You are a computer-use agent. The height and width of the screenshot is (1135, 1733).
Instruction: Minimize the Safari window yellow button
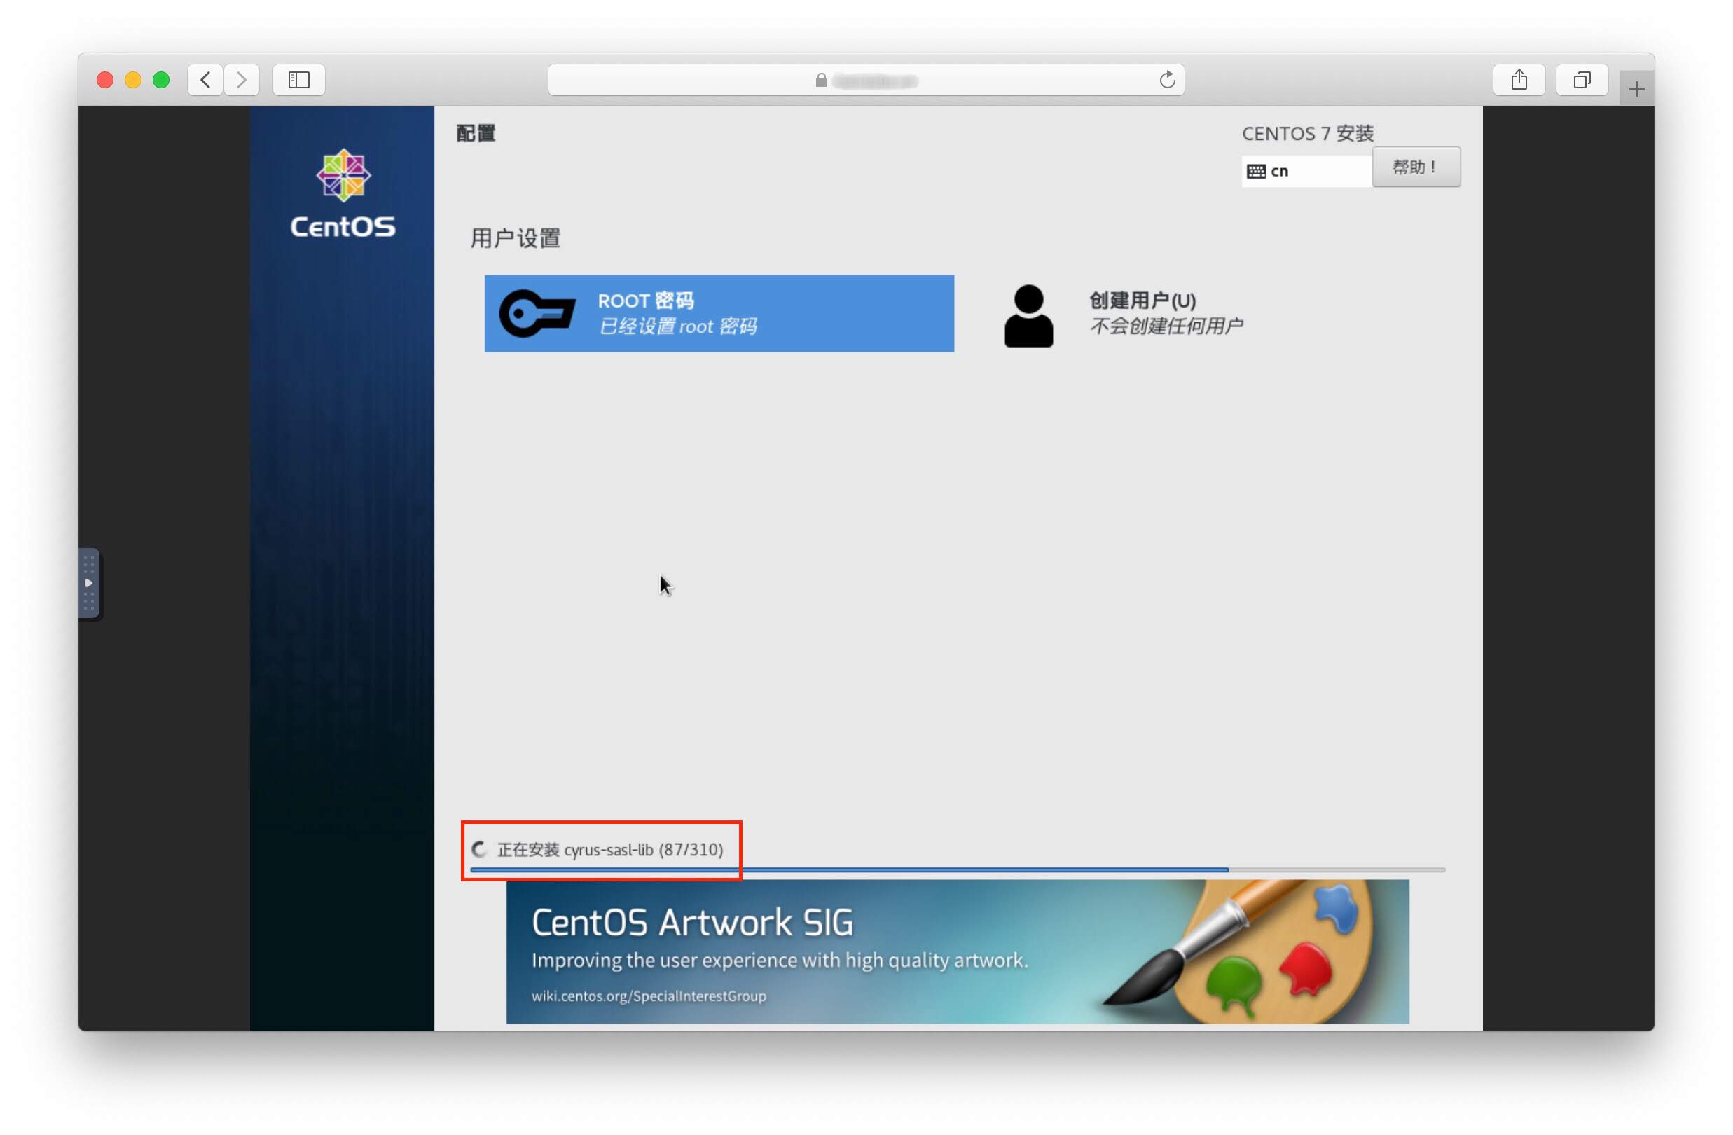coord(133,79)
